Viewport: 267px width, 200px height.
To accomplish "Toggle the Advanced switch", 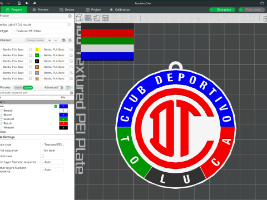I will pos(61,88).
